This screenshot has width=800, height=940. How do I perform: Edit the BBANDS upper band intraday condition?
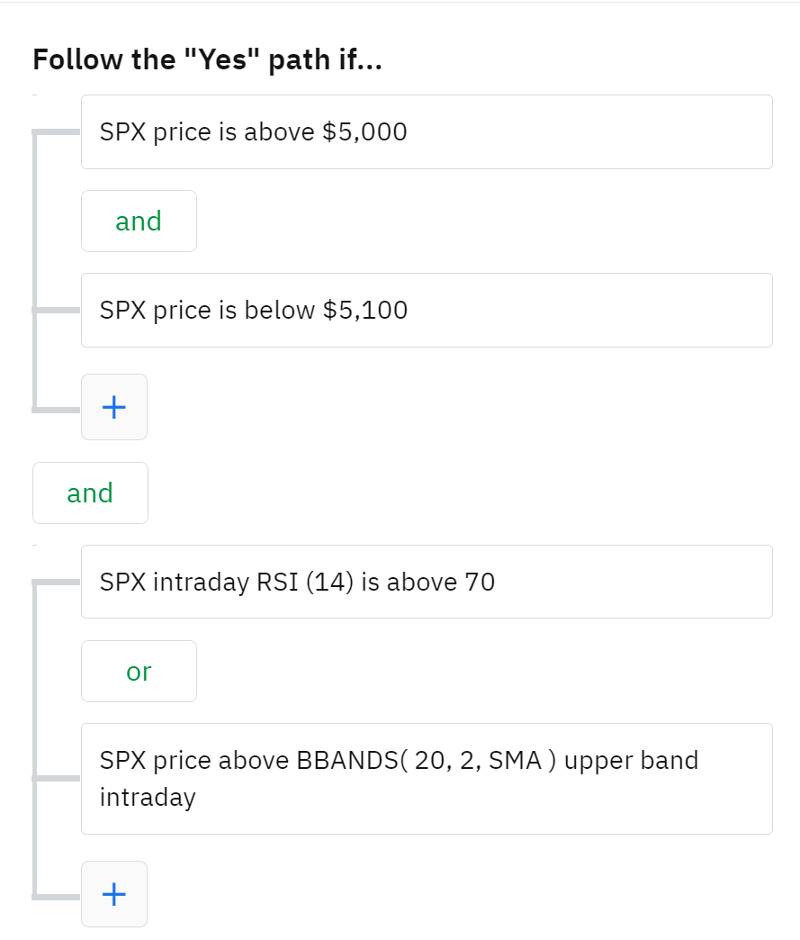pos(427,779)
